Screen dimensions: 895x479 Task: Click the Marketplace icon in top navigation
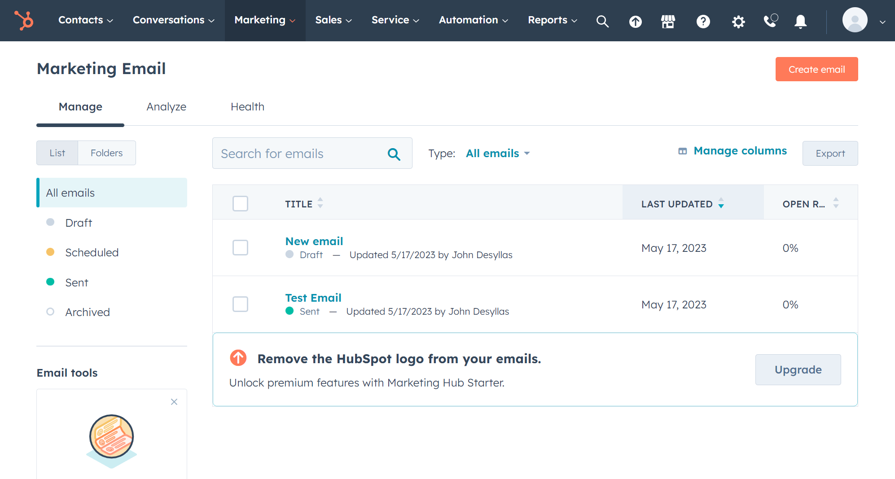[x=667, y=21]
